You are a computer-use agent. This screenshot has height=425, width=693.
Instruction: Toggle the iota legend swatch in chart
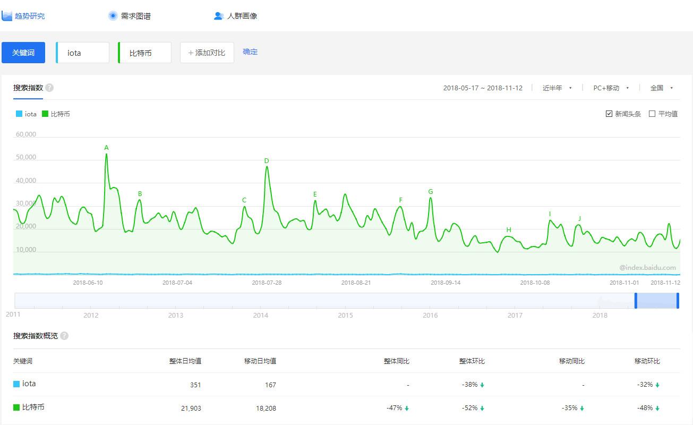tap(19, 114)
